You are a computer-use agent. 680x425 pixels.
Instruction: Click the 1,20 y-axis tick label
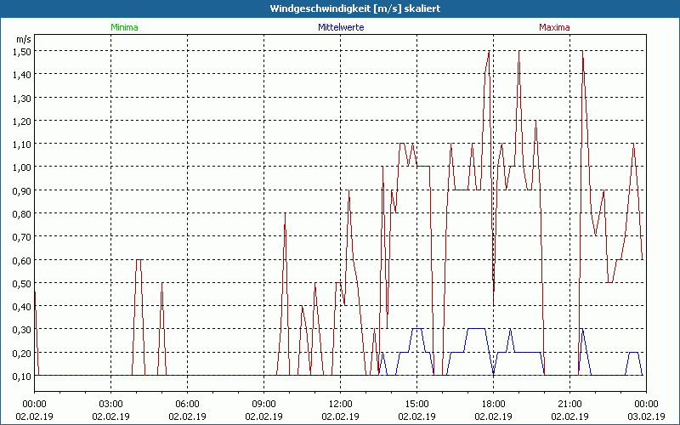pos(22,121)
